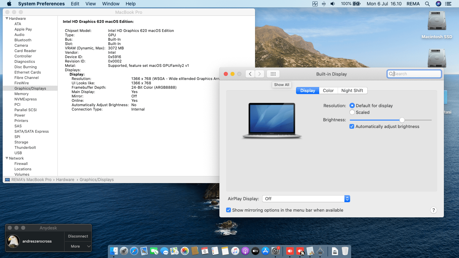Screen dimensions: 459x258
Task: Open Notes from the Dock
Action: [225, 251]
